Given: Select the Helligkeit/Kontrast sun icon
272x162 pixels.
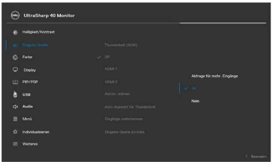Looking at the screenshot, I should coord(15,32).
